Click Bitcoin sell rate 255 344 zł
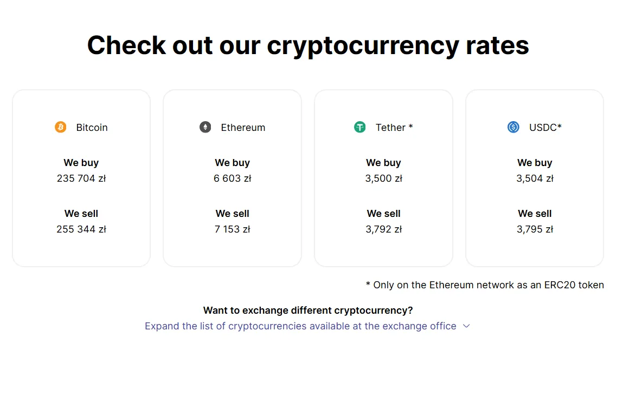This screenshot has width=623, height=397. [81, 229]
